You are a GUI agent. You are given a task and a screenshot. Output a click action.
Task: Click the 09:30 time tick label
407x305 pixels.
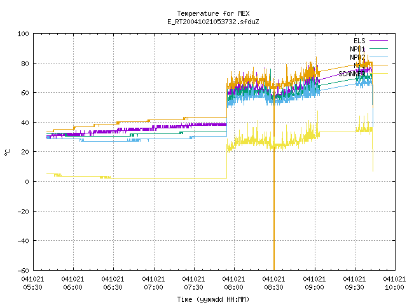click(355, 287)
